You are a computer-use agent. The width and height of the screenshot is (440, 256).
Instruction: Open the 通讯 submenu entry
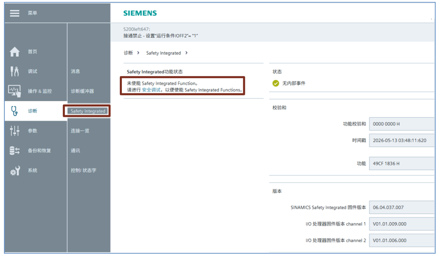point(75,150)
